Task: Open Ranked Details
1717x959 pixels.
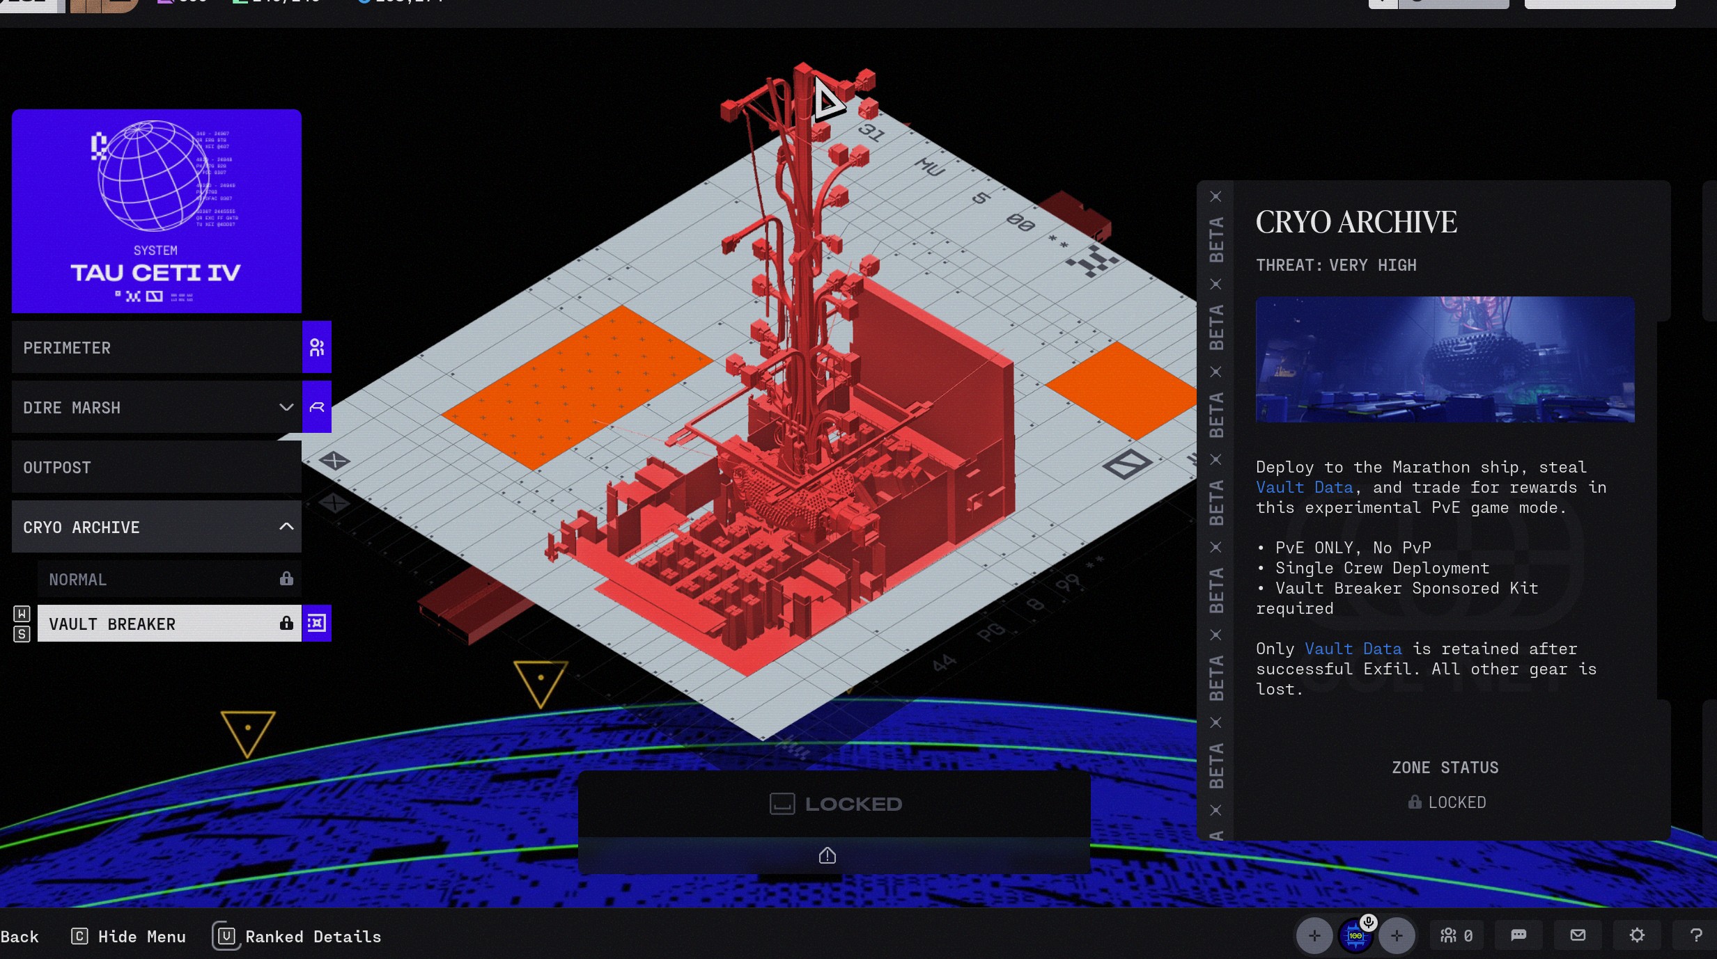Action: pyautogui.click(x=313, y=937)
